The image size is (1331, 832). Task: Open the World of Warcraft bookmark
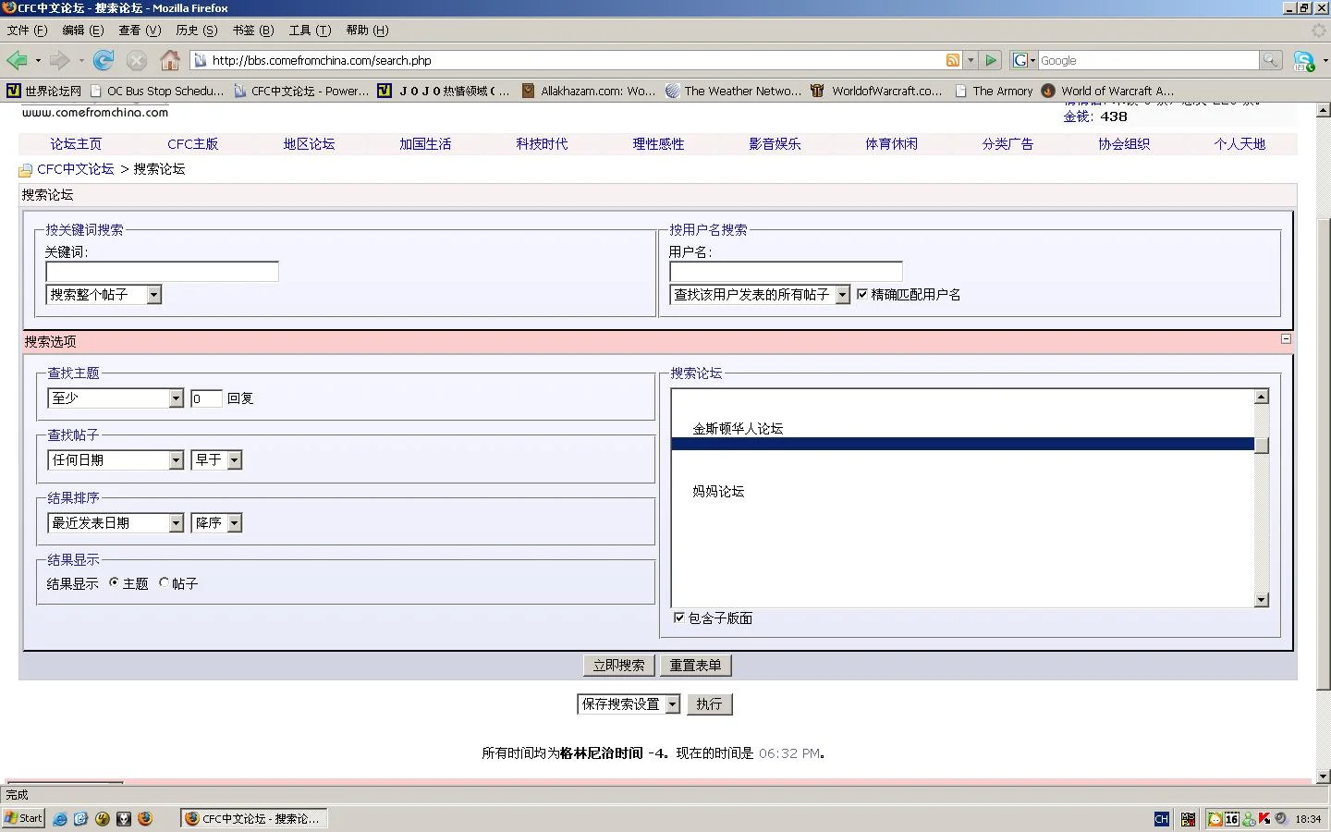[1107, 91]
